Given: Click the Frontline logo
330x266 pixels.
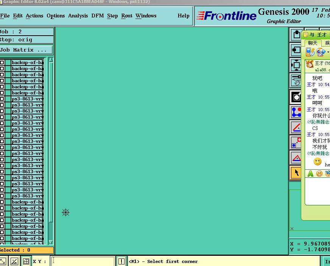Looking at the screenshot, I should coord(226,16).
